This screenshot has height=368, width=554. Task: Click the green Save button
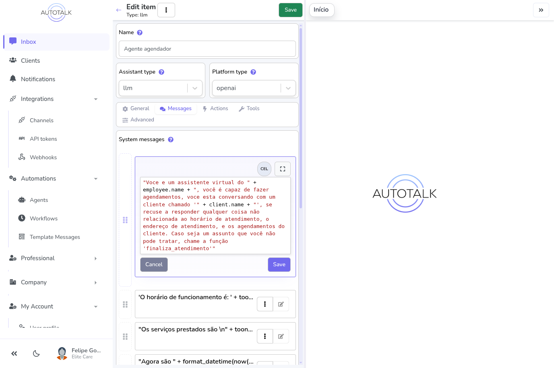coord(290,10)
